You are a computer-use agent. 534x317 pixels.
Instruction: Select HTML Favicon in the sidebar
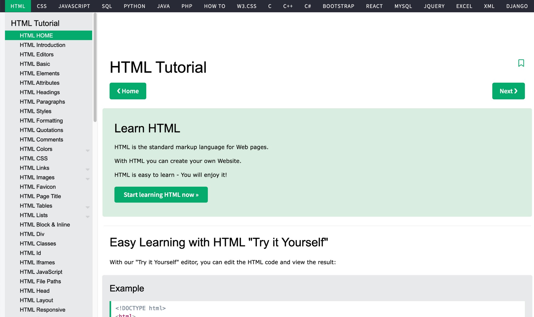pos(38,187)
